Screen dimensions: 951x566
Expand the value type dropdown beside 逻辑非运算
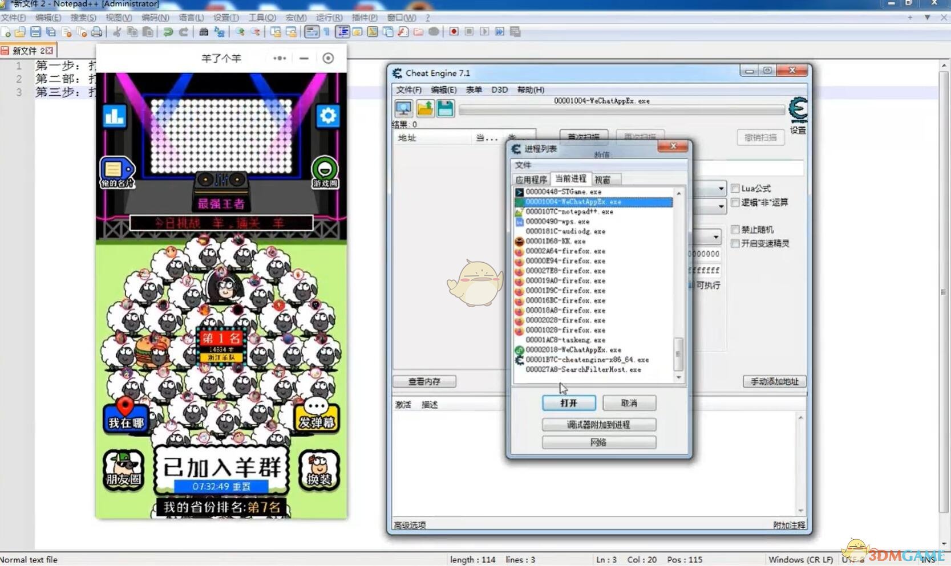pyautogui.click(x=721, y=205)
